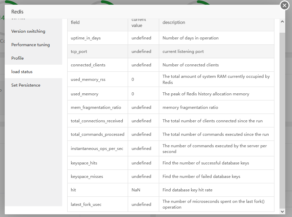Select the load status tab
Screen dimensions: 292x217
(x=22, y=72)
